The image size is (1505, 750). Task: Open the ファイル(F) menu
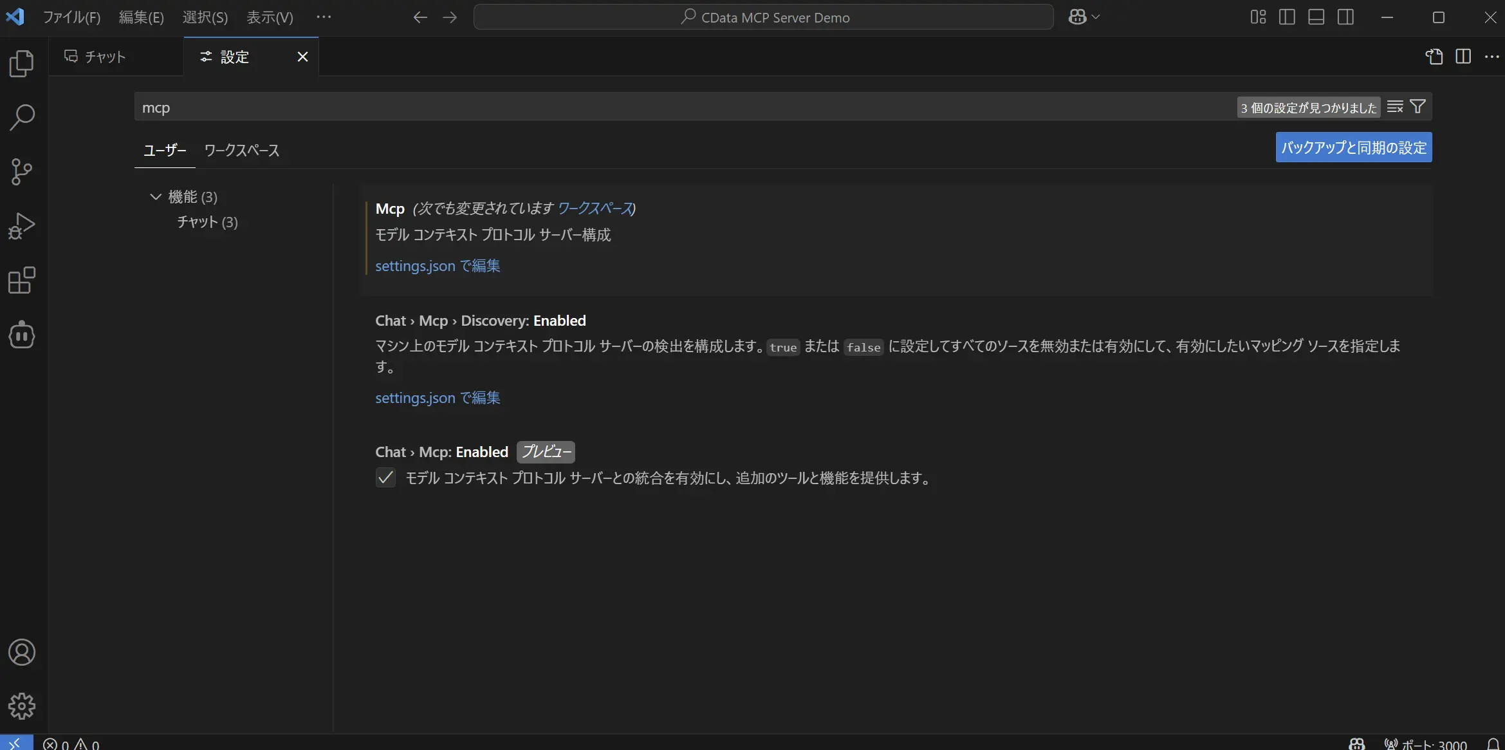pyautogui.click(x=71, y=17)
